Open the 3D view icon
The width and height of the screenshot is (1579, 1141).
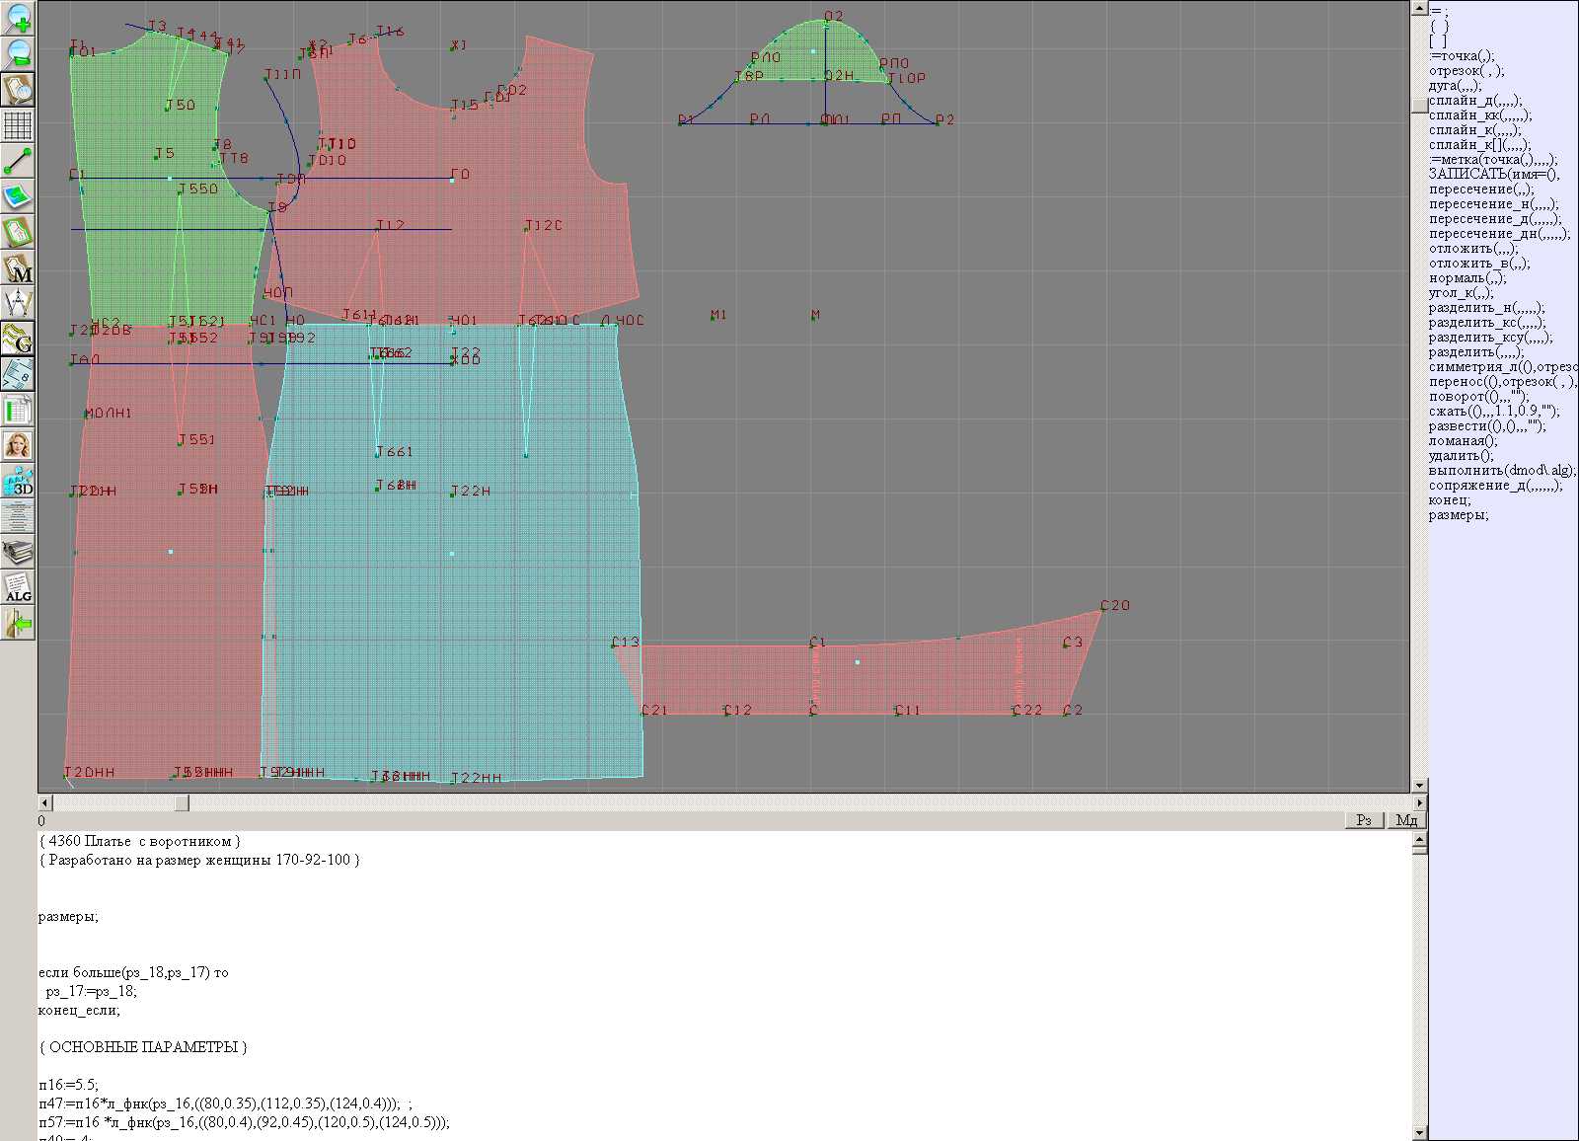pyautogui.click(x=18, y=482)
